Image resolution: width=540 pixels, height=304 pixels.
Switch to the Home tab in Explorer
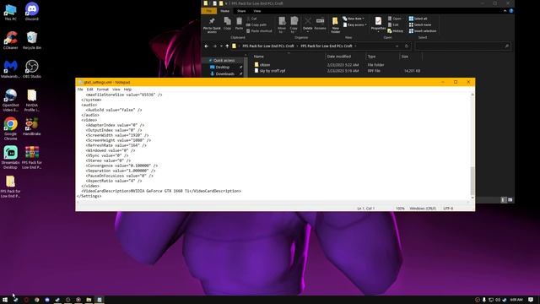(x=225, y=11)
